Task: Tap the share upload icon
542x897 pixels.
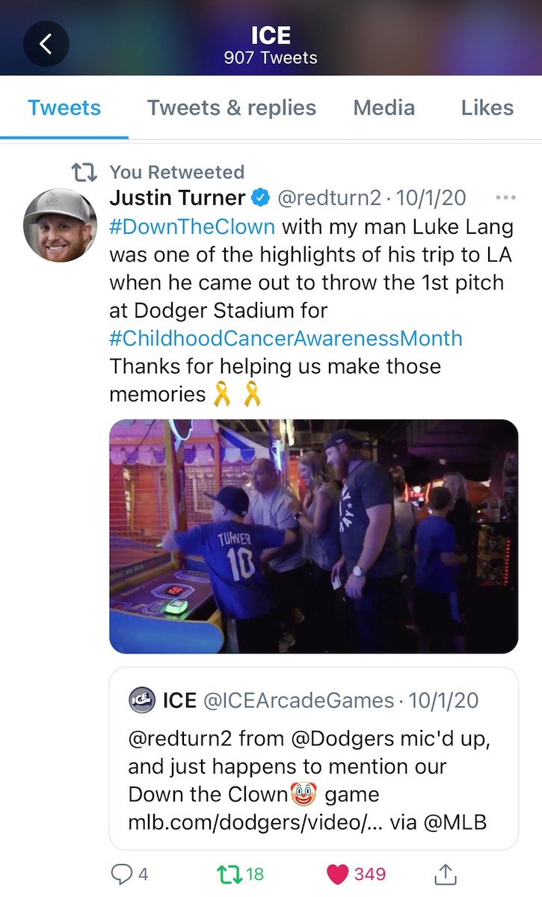Action: coord(446,873)
